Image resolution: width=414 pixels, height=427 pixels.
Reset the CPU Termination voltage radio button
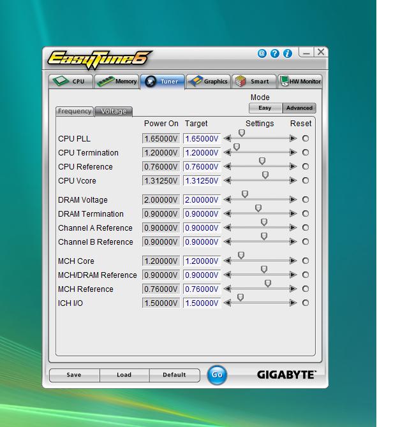click(306, 152)
